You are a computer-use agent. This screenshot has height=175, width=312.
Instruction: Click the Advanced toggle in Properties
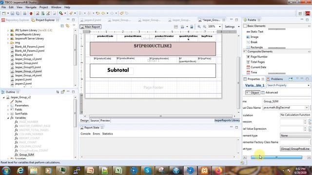(270, 92)
